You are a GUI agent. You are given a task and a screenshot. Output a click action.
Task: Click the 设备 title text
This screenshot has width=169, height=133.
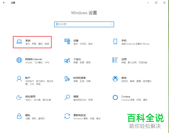pos(76,41)
